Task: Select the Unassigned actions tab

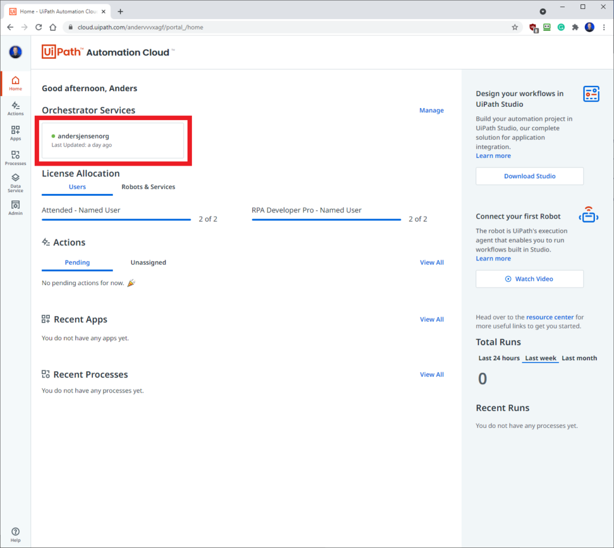Action: pyautogui.click(x=148, y=263)
